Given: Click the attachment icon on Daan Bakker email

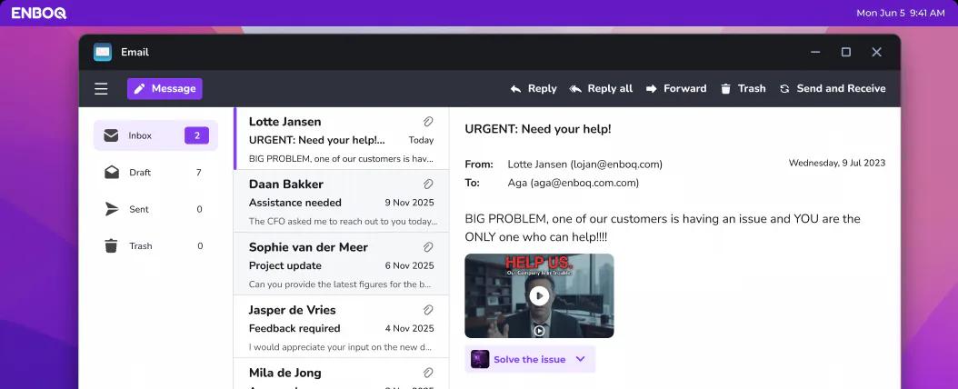Looking at the screenshot, I should (x=428, y=184).
